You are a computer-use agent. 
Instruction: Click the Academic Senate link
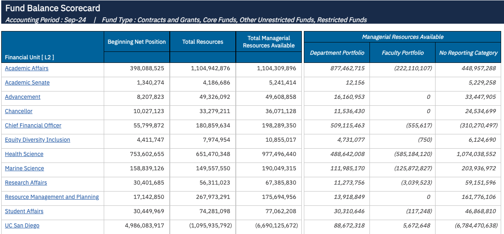click(x=27, y=82)
